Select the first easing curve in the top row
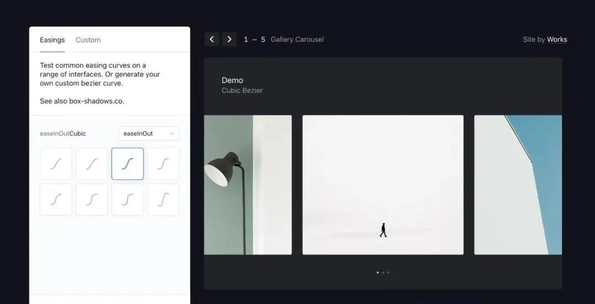Screen dimensions: 595x304 click(56, 164)
